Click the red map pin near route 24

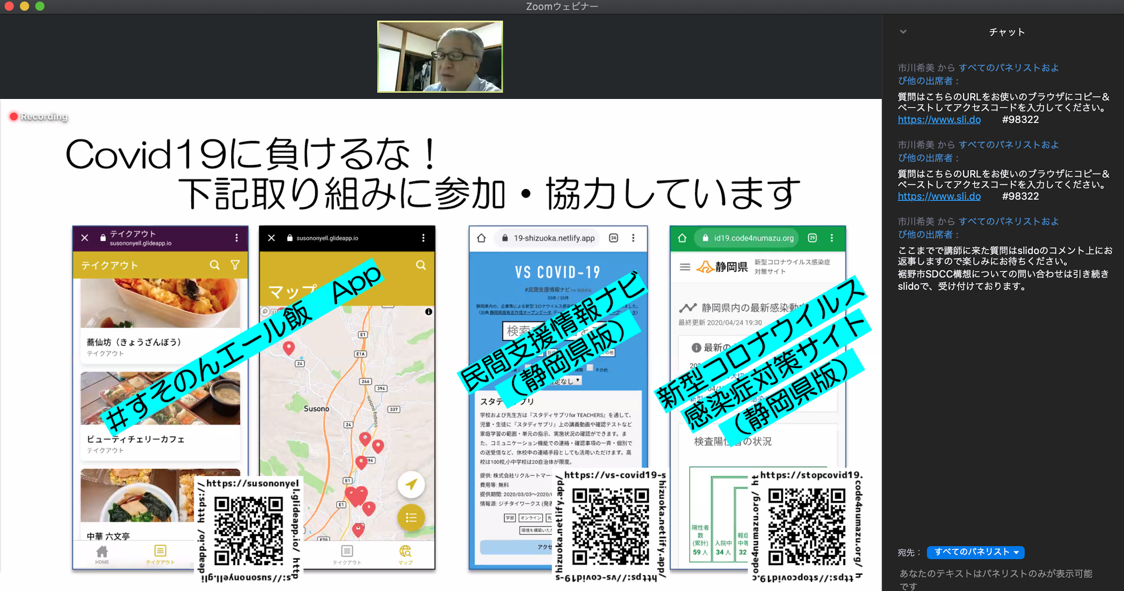289,348
